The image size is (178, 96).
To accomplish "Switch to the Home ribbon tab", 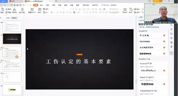I will 36,5.
